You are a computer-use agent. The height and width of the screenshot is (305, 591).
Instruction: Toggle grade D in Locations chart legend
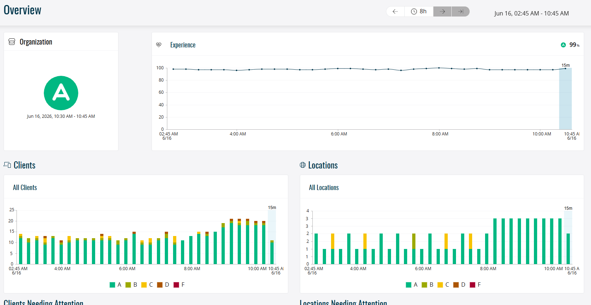click(459, 285)
